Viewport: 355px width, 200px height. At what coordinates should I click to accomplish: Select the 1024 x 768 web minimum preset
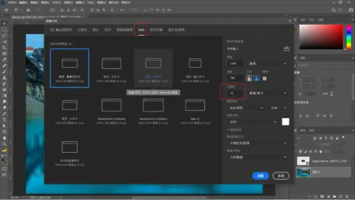[195, 68]
